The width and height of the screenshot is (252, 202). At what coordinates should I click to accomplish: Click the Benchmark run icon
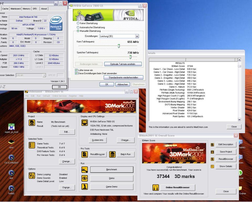point(85,169)
